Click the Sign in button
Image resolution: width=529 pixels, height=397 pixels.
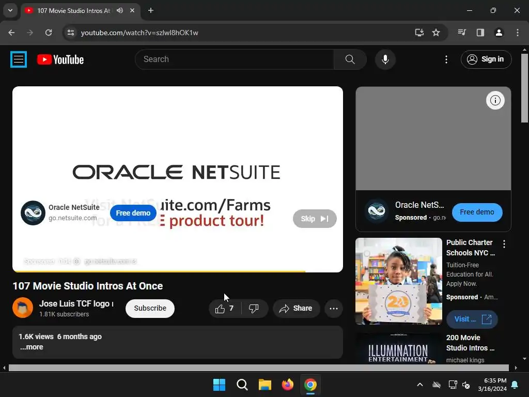(486, 59)
